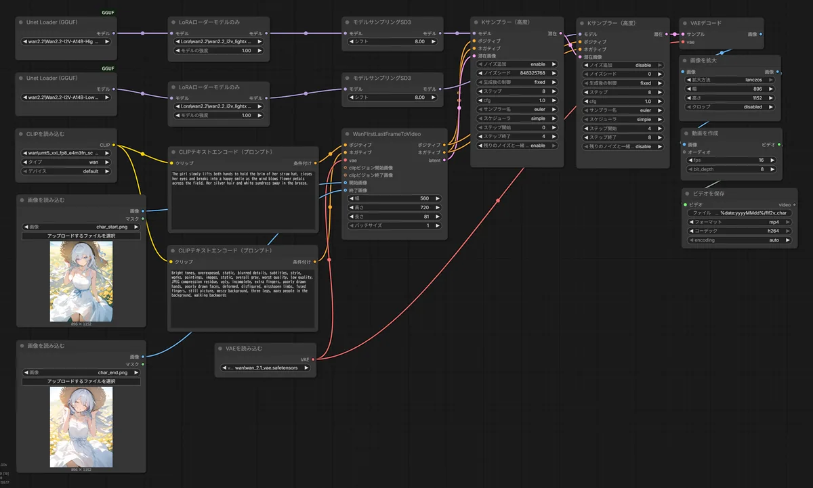
Task: Click the latent output port of WanFirstLastFrameToVideo
Action: pos(444,160)
